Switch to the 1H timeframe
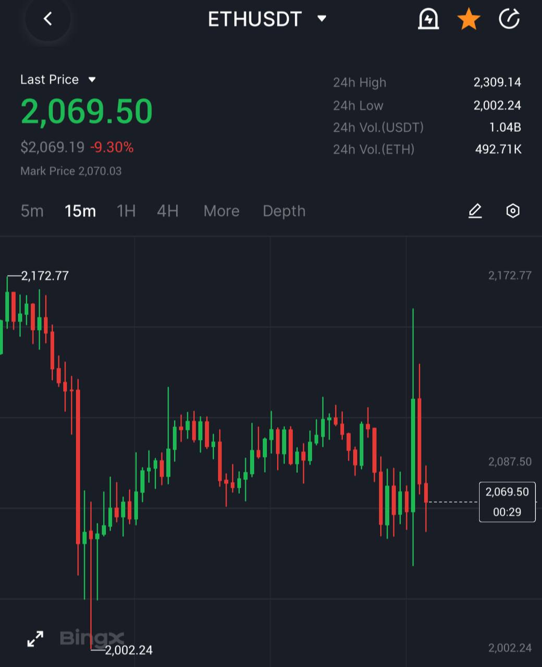The image size is (542, 667). pos(126,211)
